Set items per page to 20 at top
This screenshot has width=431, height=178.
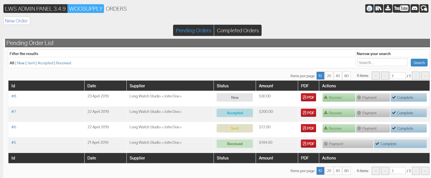click(329, 76)
